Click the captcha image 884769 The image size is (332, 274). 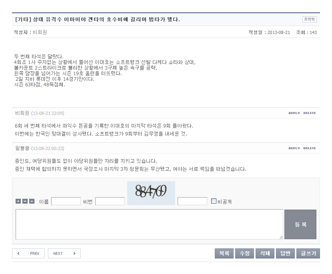[x=151, y=193]
